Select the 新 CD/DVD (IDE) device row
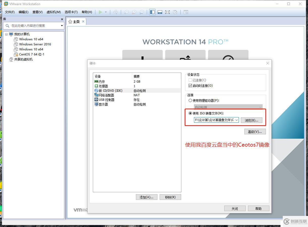Viewport: 308px width, 227px height. [137, 91]
